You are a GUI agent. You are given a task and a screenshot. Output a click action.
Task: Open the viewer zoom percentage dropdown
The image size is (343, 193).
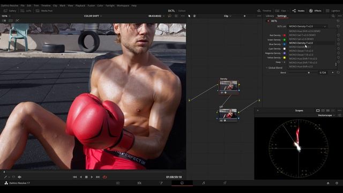click(6, 16)
